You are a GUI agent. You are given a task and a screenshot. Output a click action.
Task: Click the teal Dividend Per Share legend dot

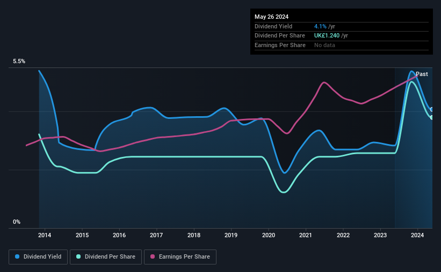(78, 256)
